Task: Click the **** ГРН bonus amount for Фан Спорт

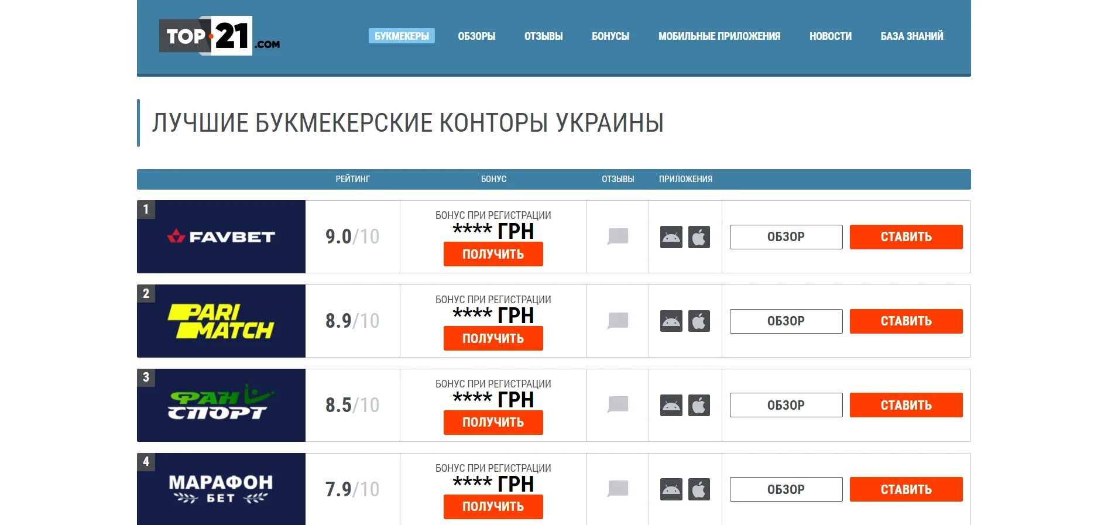Action: click(x=493, y=400)
